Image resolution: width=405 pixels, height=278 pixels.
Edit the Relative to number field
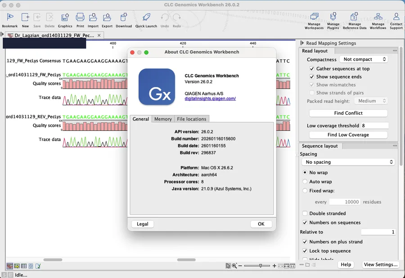[378, 232]
